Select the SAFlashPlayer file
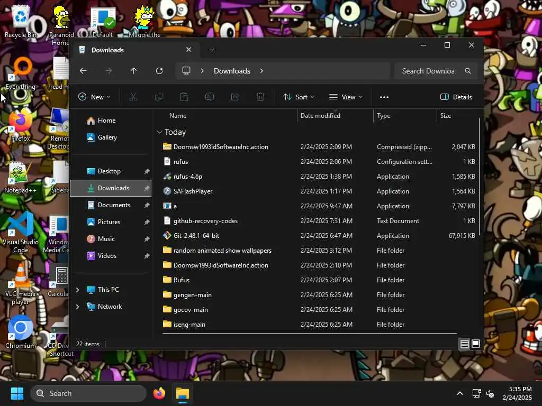The height and width of the screenshot is (406, 542). [x=319, y=191]
